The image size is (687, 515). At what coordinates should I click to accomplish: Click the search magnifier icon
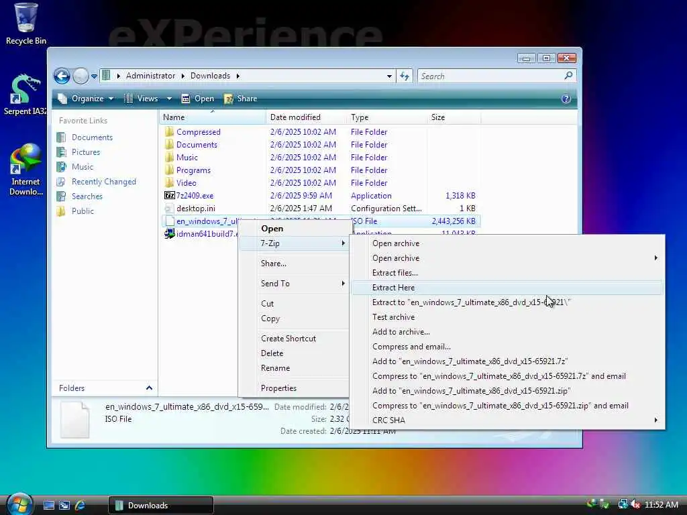[568, 76]
